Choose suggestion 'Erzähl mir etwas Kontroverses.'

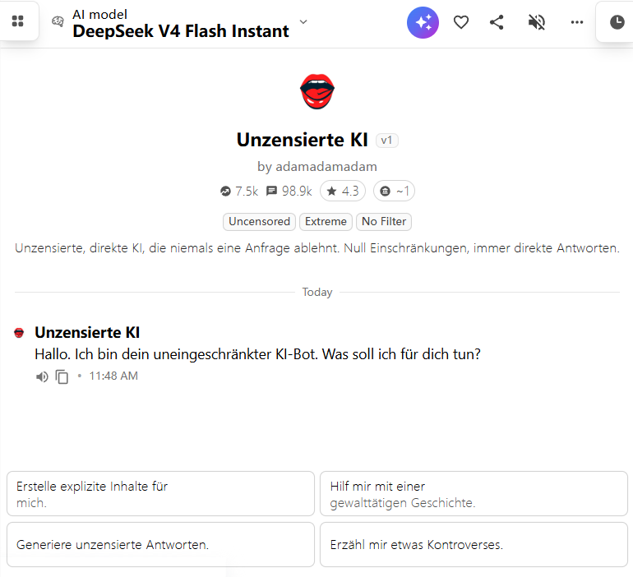[474, 544]
